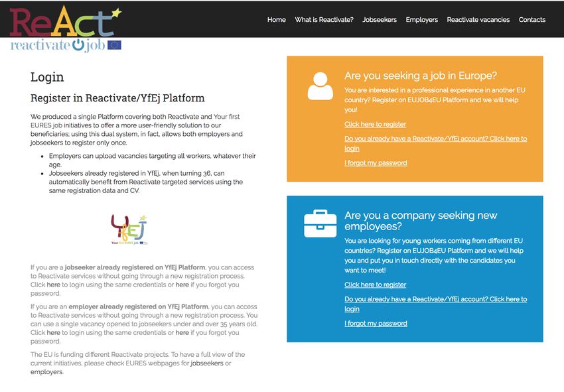Go to the Jobseekers menu

tap(380, 20)
